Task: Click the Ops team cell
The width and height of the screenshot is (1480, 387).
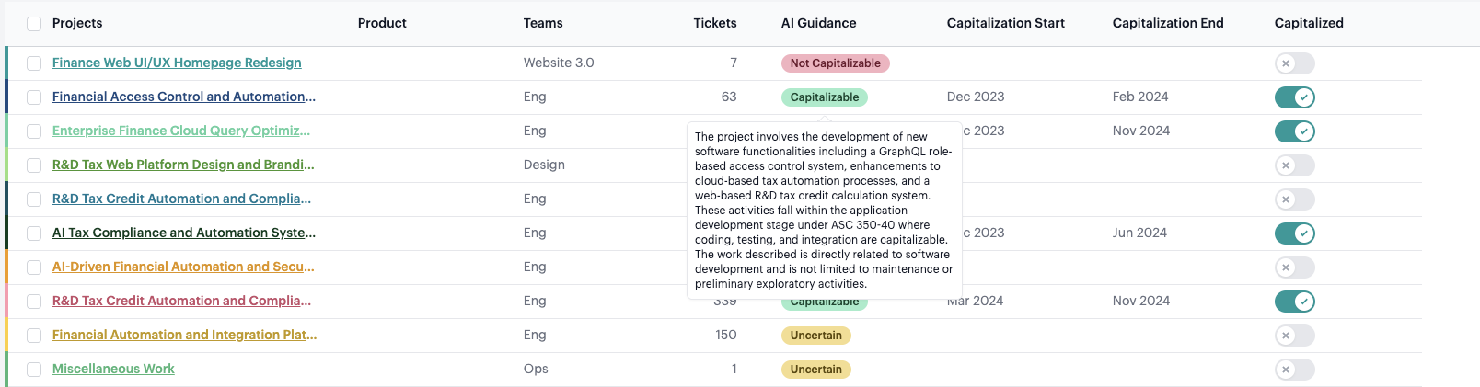Action: click(x=536, y=369)
